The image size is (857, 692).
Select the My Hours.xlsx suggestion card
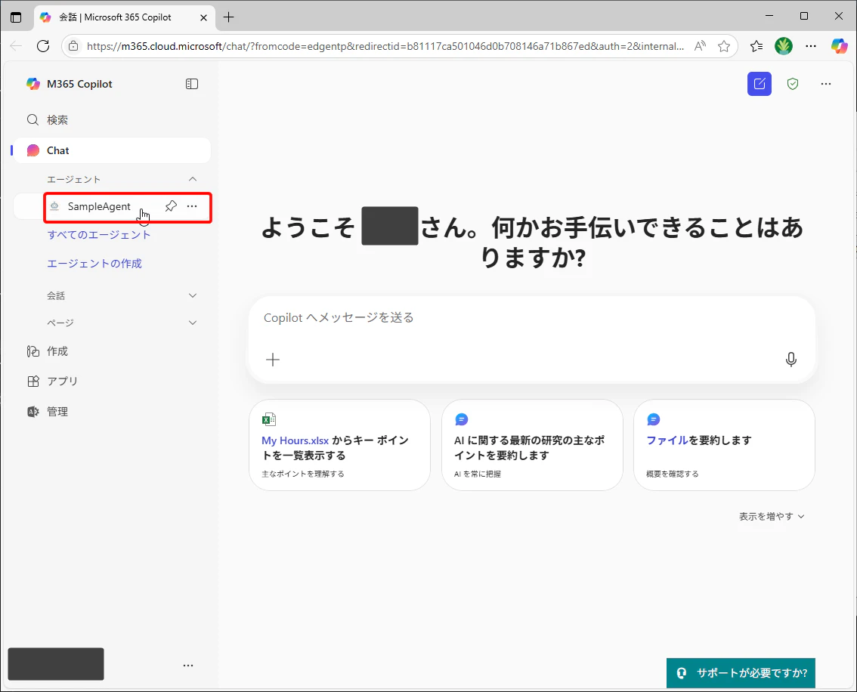pyautogui.click(x=339, y=444)
